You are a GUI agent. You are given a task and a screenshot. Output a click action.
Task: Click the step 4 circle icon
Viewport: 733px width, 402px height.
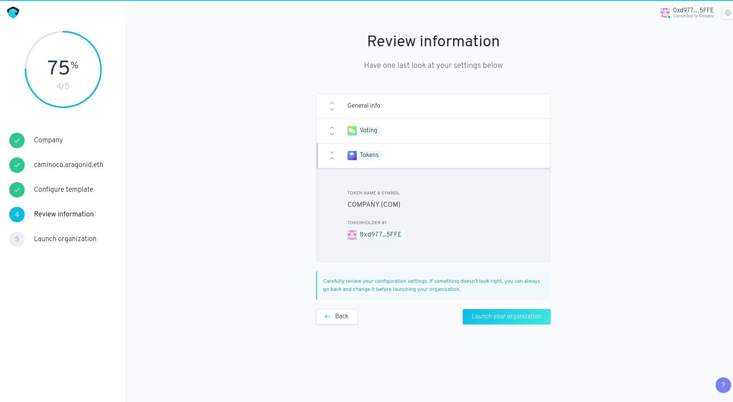[x=17, y=215]
